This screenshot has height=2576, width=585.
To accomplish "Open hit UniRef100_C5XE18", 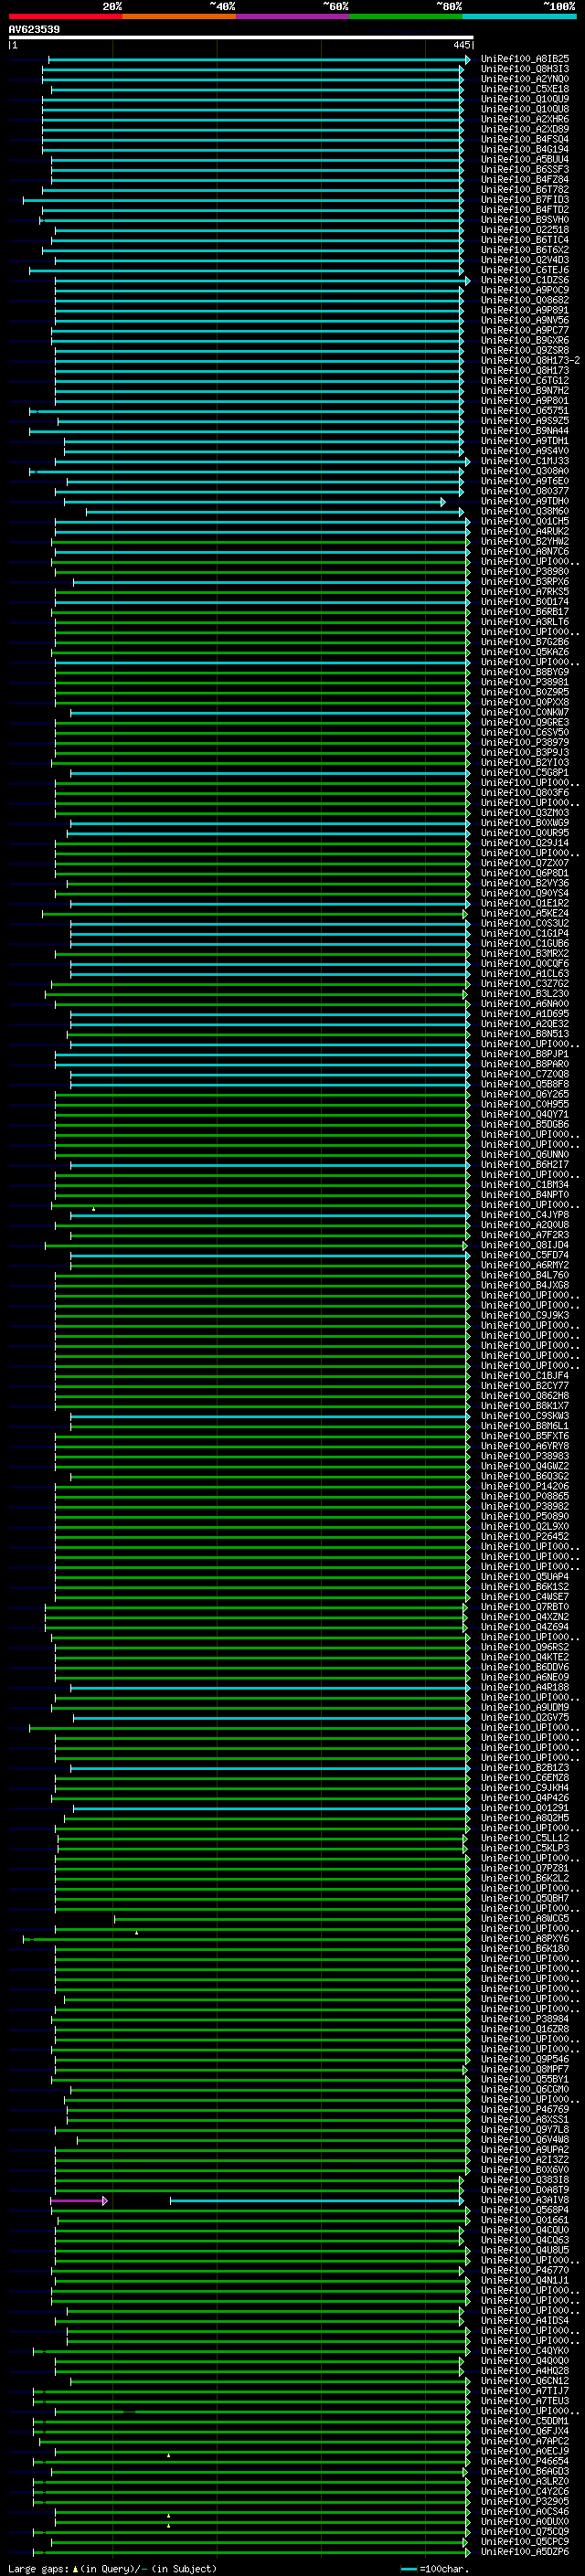I will click(524, 89).
